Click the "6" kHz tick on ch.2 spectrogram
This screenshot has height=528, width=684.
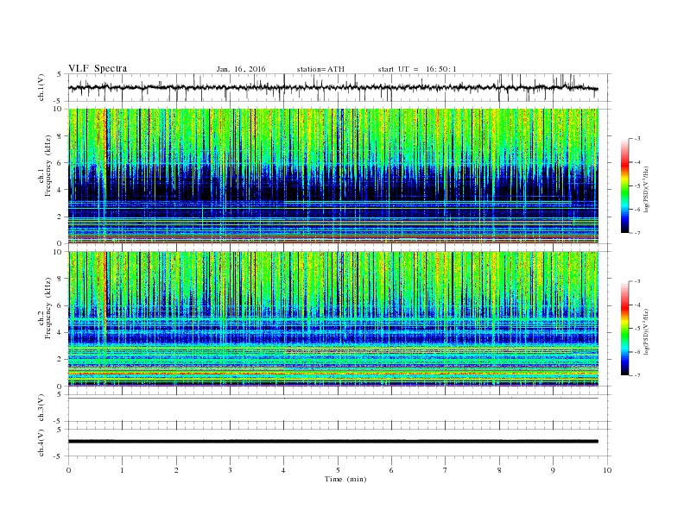click(x=60, y=305)
